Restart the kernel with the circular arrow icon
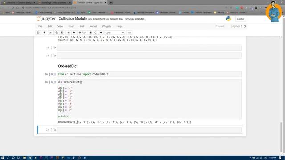The height and width of the screenshot is (160, 285). [96, 32]
